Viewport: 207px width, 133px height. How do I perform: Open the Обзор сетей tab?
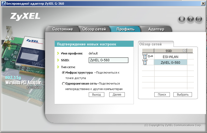tap(94, 29)
